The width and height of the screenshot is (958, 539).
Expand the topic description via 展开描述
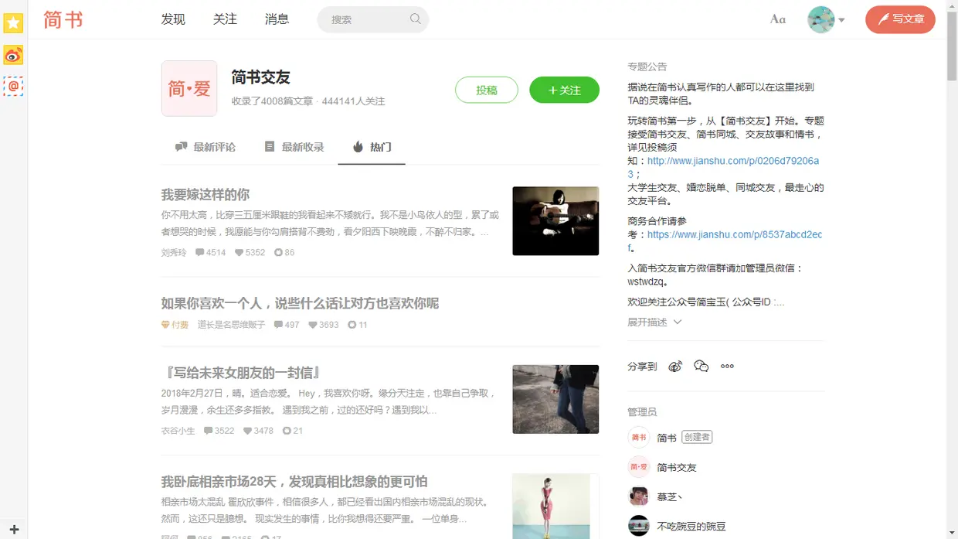pyautogui.click(x=653, y=322)
